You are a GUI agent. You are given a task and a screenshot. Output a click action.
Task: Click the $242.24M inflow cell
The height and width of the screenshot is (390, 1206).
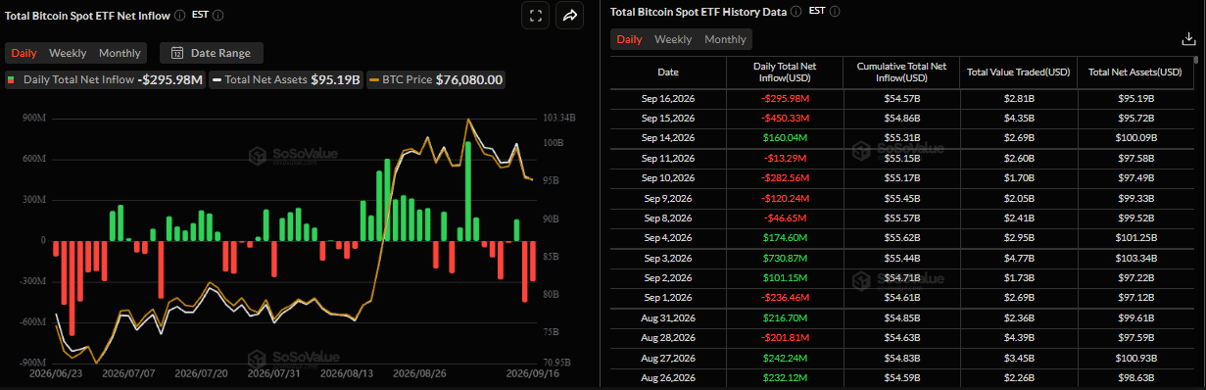pyautogui.click(x=785, y=358)
